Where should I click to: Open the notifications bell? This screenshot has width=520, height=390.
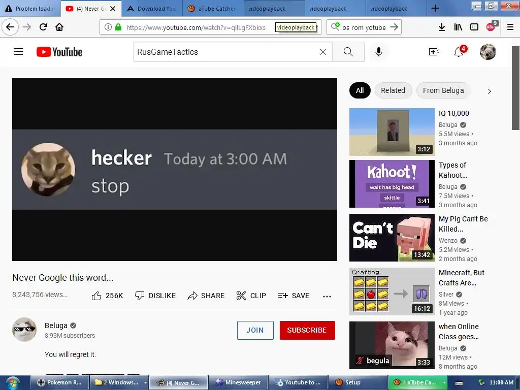[x=459, y=51]
